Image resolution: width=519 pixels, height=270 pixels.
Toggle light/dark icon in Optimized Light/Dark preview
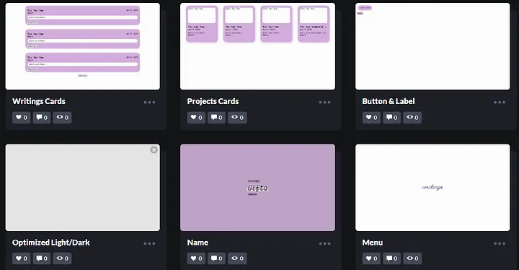click(154, 150)
